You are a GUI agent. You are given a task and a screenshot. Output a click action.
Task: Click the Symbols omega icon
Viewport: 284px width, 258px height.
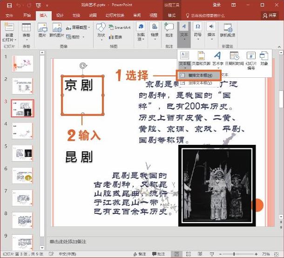click(197, 27)
